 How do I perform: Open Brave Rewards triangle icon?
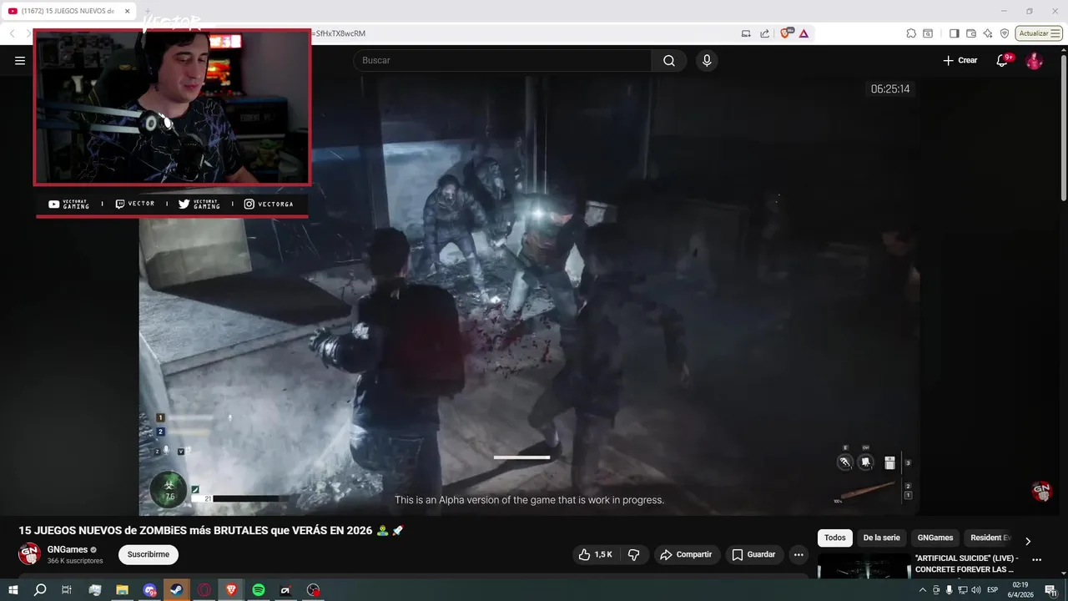(x=804, y=33)
